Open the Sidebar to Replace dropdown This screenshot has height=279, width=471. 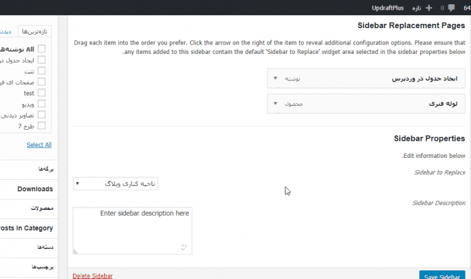[x=115, y=183]
